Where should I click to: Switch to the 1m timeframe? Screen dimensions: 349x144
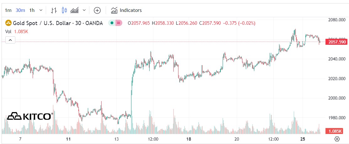(8, 10)
